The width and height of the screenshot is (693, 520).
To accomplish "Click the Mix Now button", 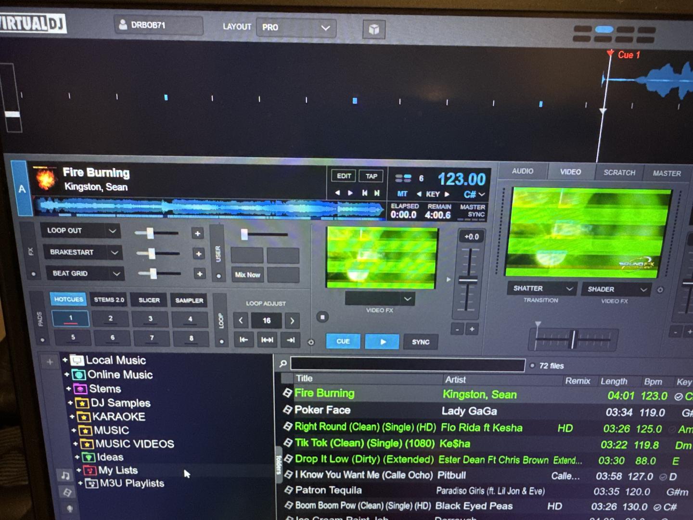I will coord(247,274).
